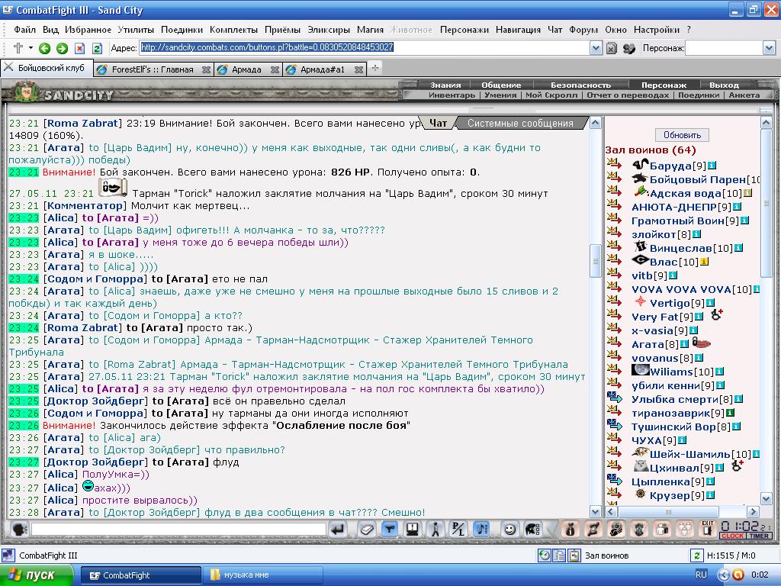Click the pink beetle-shaped icon
Screen dimensions: 781x586
(639, 530)
